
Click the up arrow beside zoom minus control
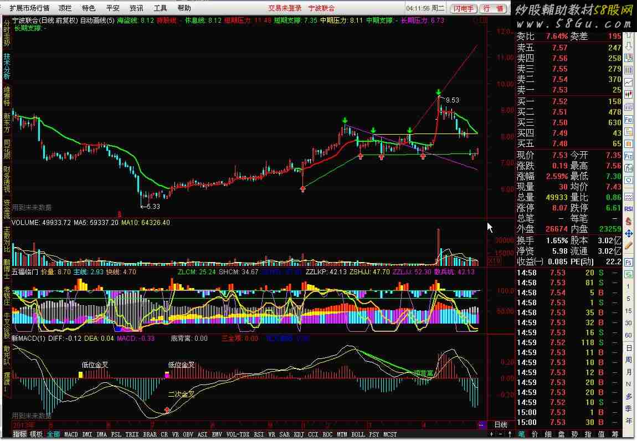[510, 434]
